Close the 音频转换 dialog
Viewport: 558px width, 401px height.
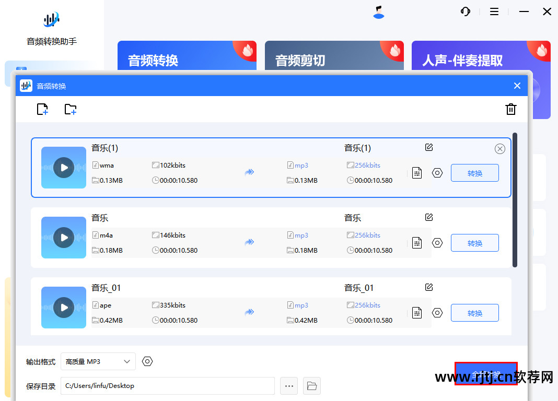pyautogui.click(x=517, y=86)
